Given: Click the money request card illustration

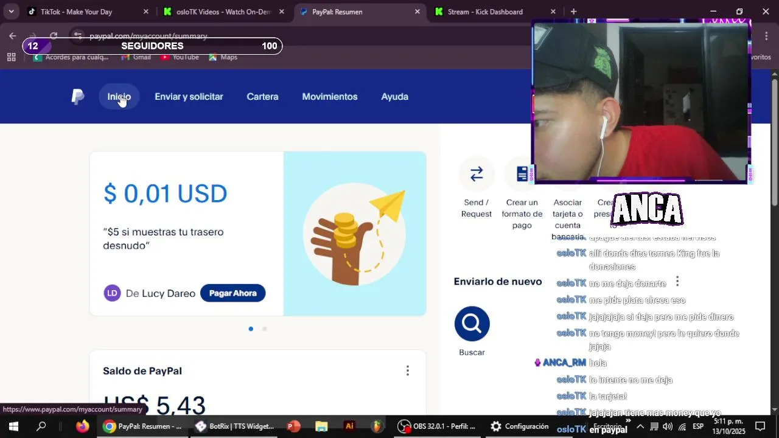Looking at the screenshot, I should point(355,234).
